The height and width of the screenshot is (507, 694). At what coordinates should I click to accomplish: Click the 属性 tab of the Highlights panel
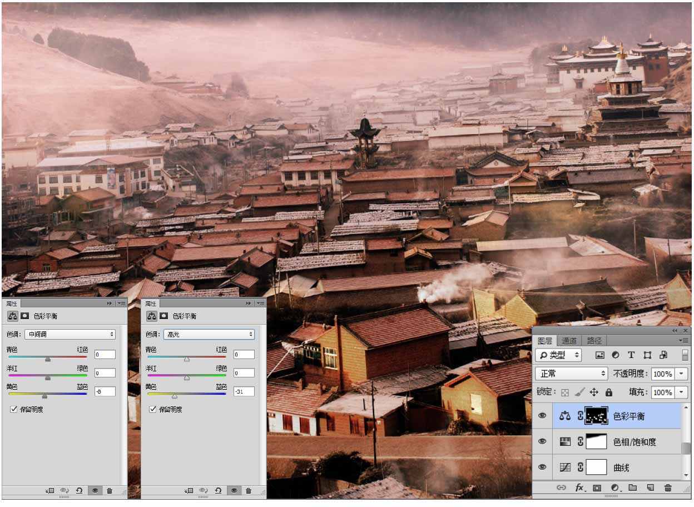click(x=151, y=304)
